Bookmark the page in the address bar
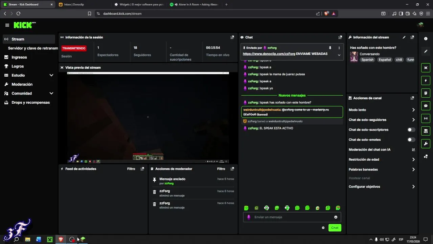The height and width of the screenshot is (244, 433). (89, 14)
